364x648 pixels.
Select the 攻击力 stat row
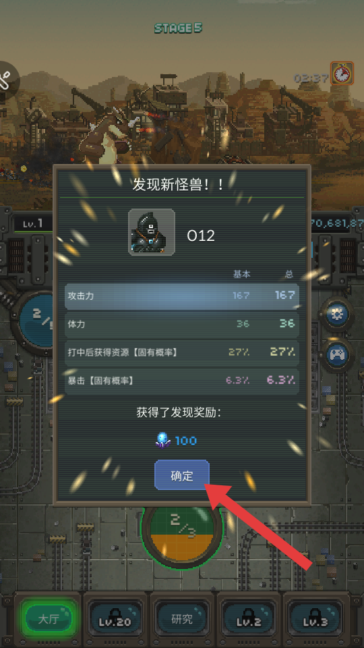[x=182, y=296]
